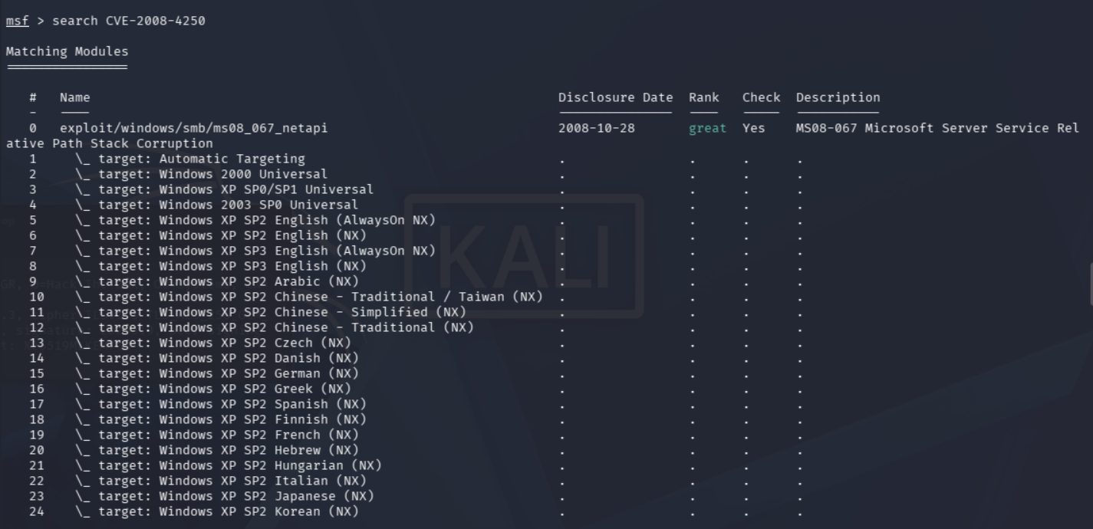This screenshot has height=529, width=1093.
Task: Select 'Windows XP SP2 Finnish (NX)' row
Action: 221,419
